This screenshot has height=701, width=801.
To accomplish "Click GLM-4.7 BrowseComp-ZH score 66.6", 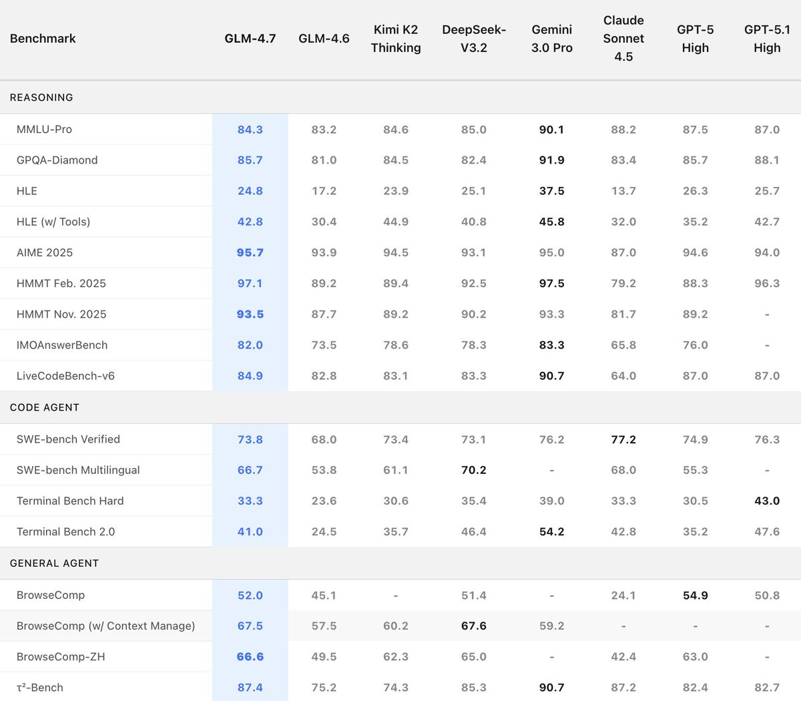I will [x=250, y=656].
